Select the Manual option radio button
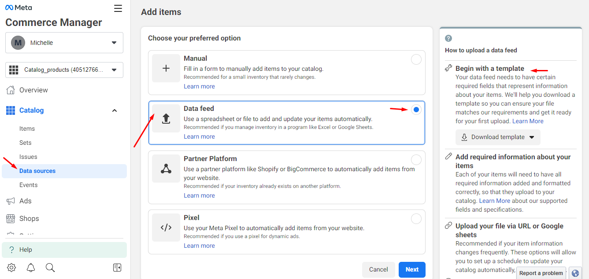 416,59
